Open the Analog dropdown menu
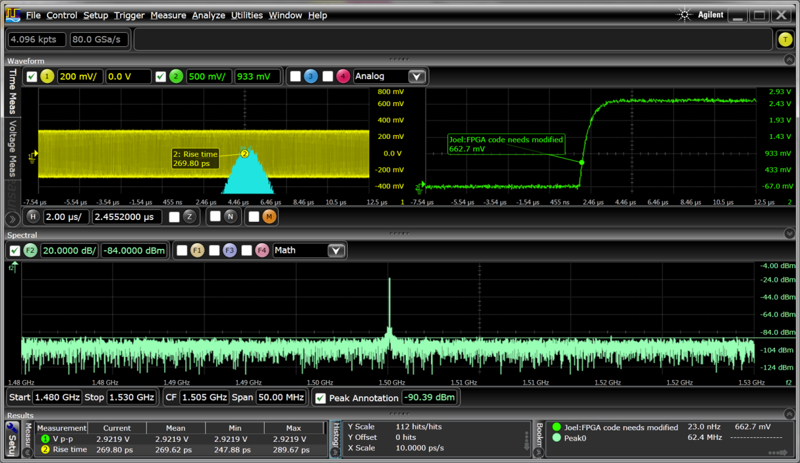This screenshot has width=800, height=463. (x=416, y=77)
